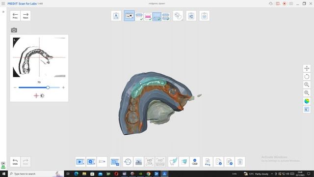Open the clipboard confirm checkmark icon
The width and height of the screenshot is (314, 177).
click(205, 16)
